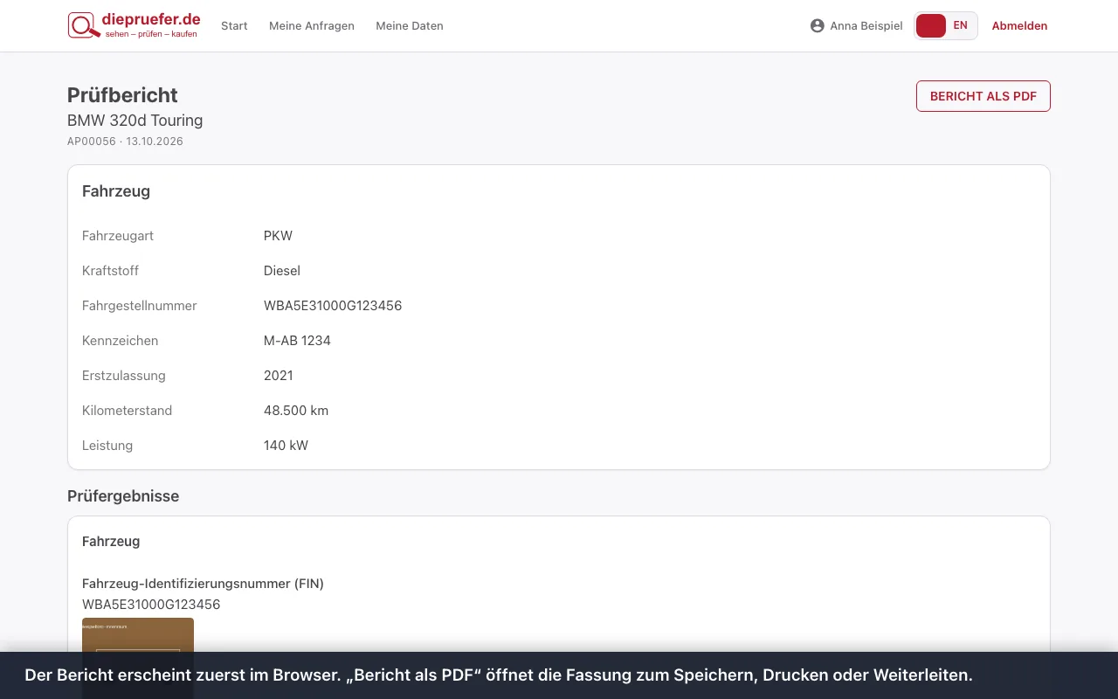This screenshot has width=1118, height=699.
Task: Click the Anna Beispiel user name
Action: (866, 26)
